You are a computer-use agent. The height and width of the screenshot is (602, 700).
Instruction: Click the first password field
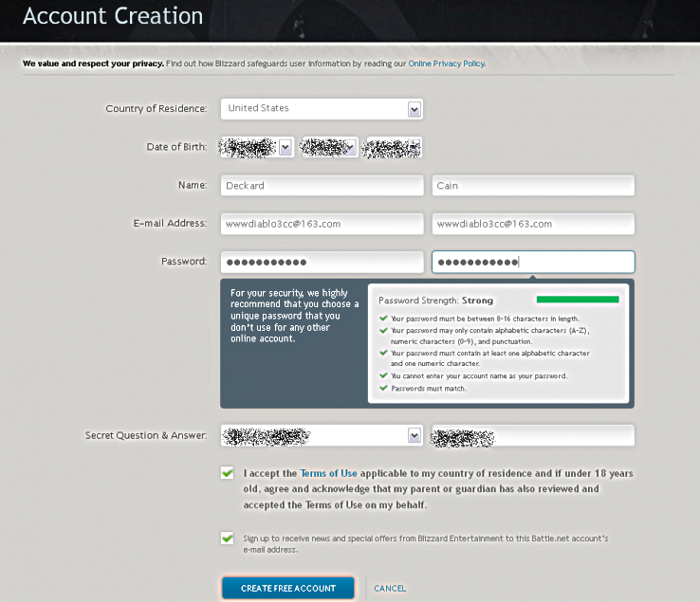click(x=322, y=262)
